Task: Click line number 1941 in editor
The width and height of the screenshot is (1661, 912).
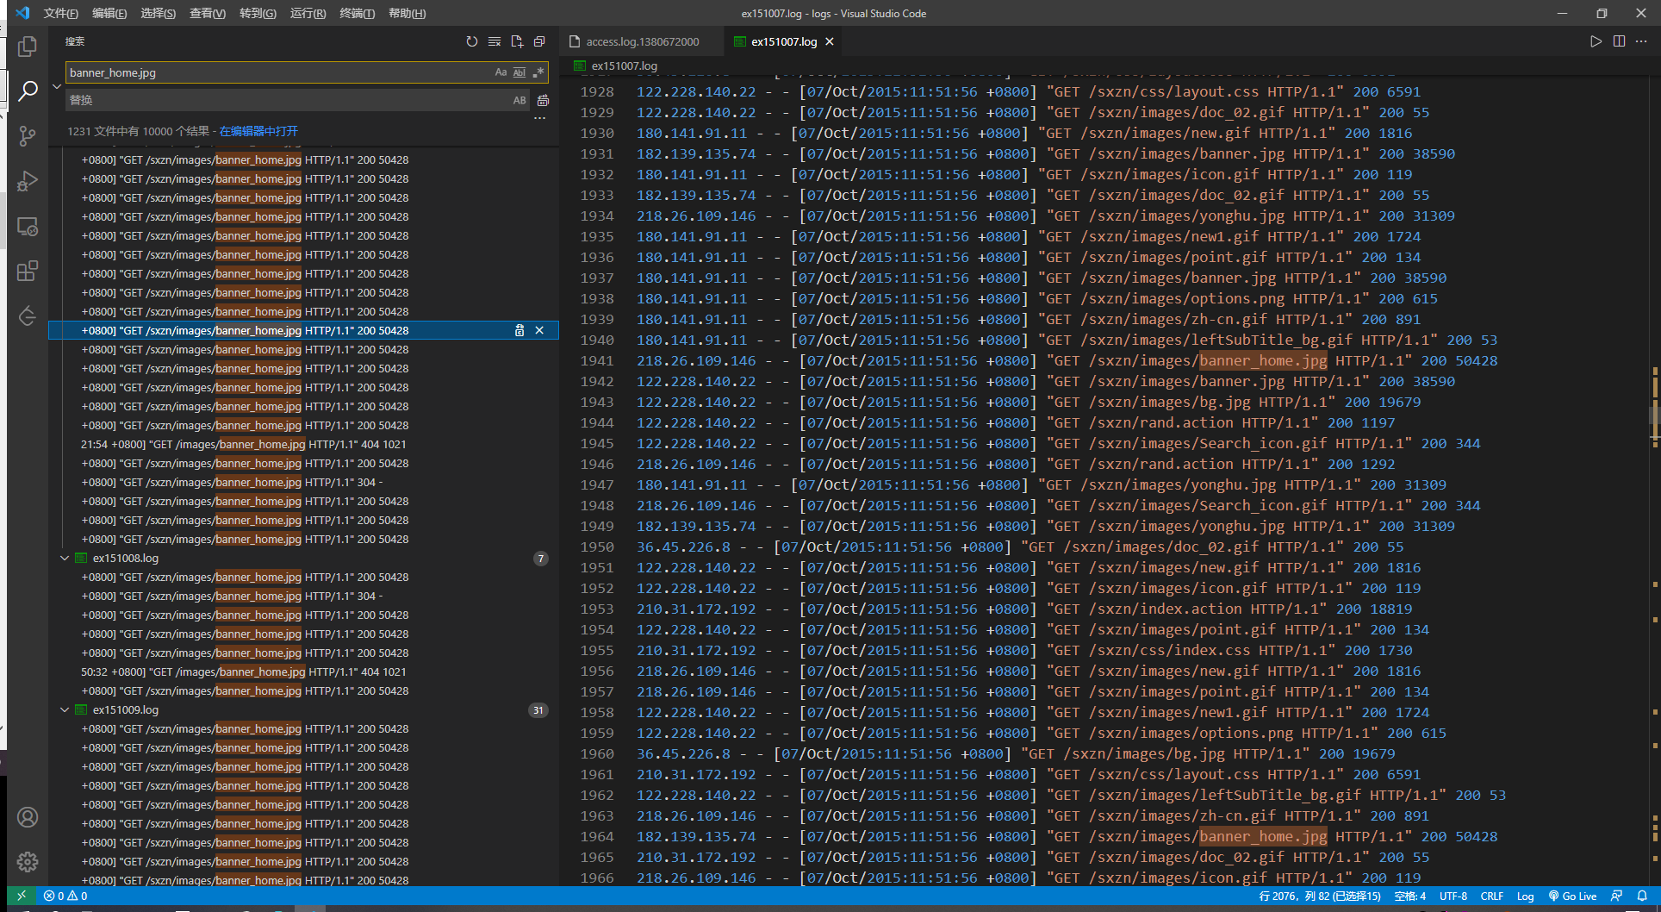Action: [x=597, y=360]
